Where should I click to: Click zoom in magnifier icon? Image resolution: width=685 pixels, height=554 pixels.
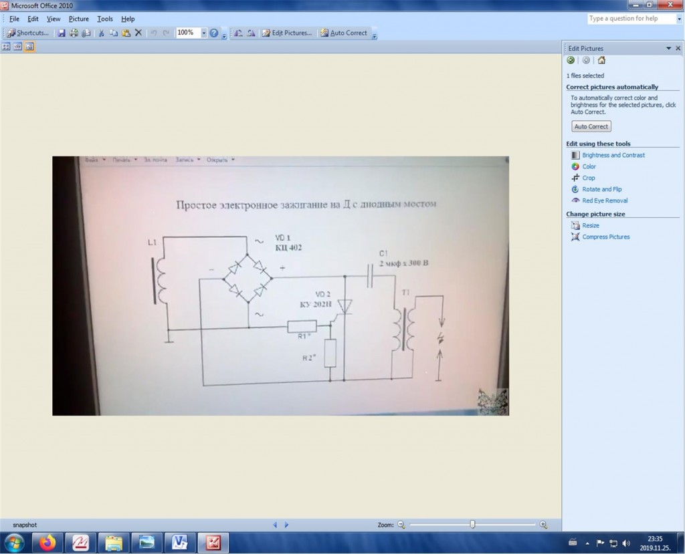(543, 525)
